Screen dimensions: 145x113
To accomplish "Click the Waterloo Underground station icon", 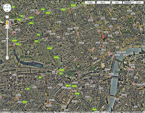I will pos(129,69).
